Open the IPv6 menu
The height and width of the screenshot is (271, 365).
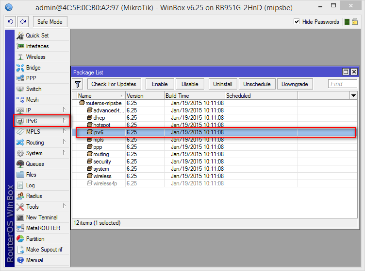click(43, 121)
